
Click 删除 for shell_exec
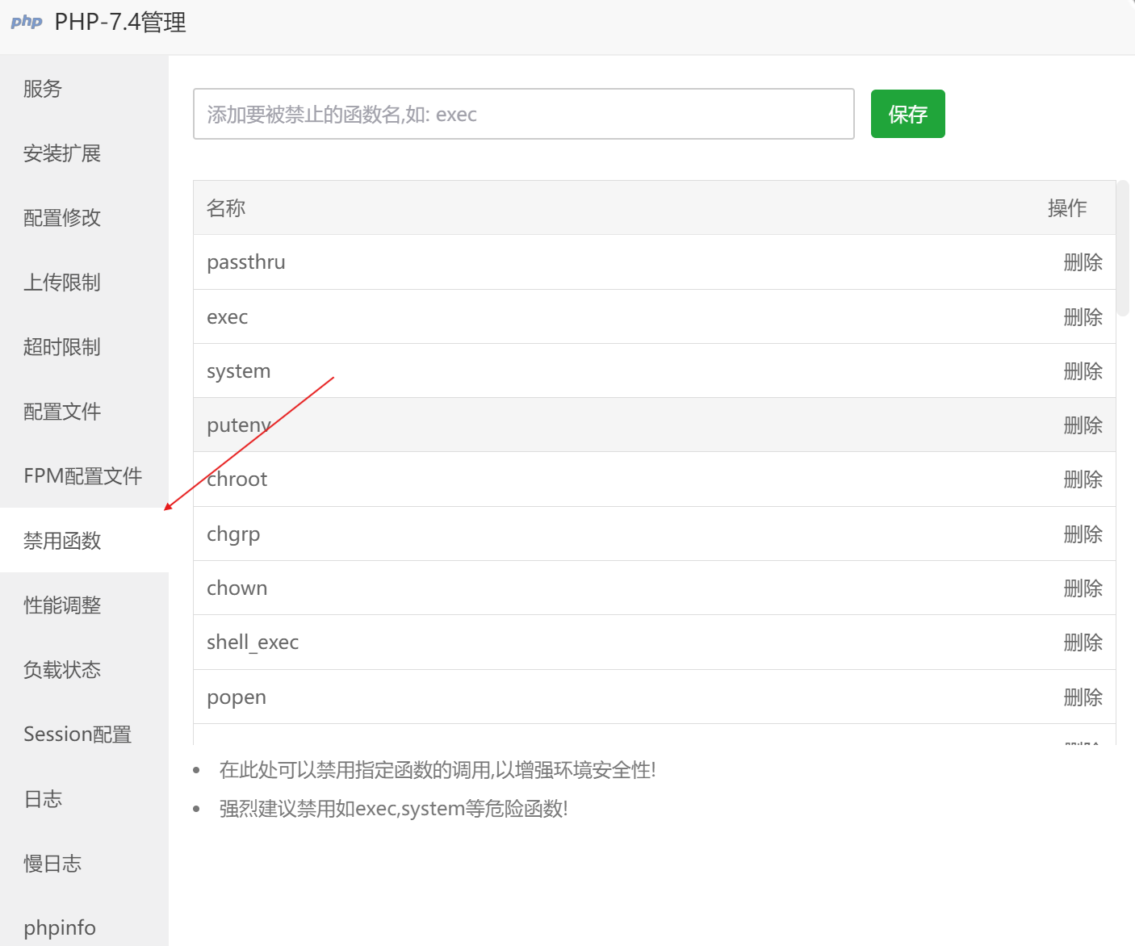click(1083, 643)
